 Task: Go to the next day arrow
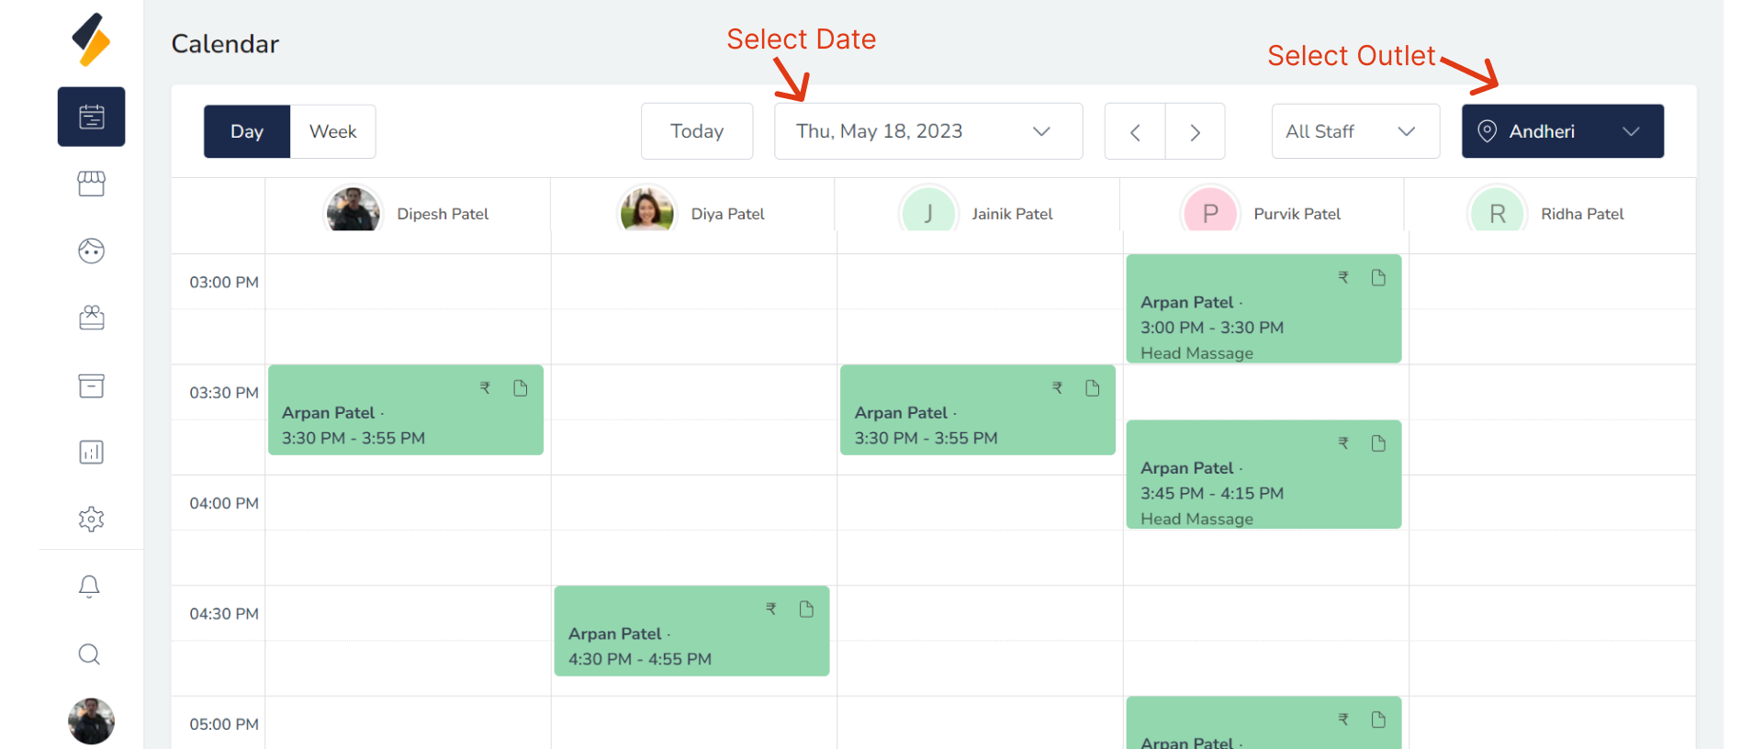1195,132
